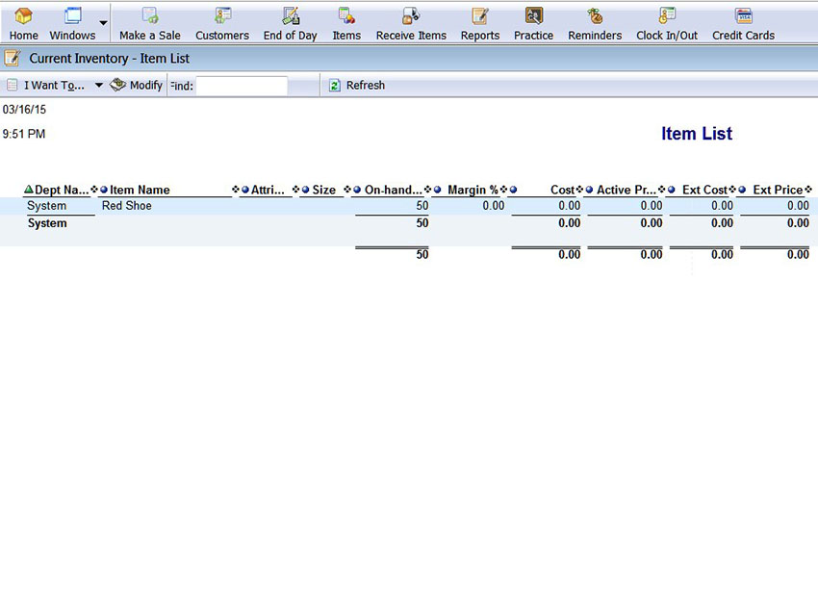Click the blue dot beside Active Pr...
The width and height of the screenshot is (818, 614).
click(x=589, y=190)
